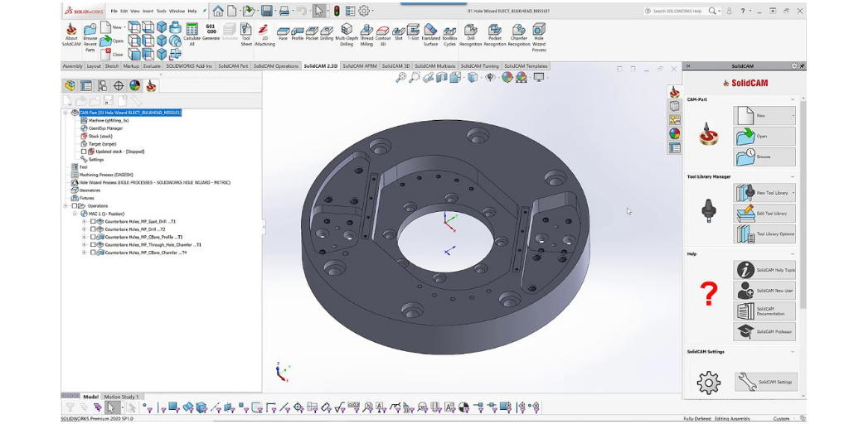Select Translated Surface operation

click(x=430, y=35)
